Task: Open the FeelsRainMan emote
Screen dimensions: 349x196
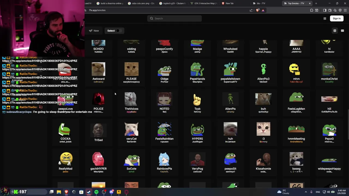Action: [164, 132]
